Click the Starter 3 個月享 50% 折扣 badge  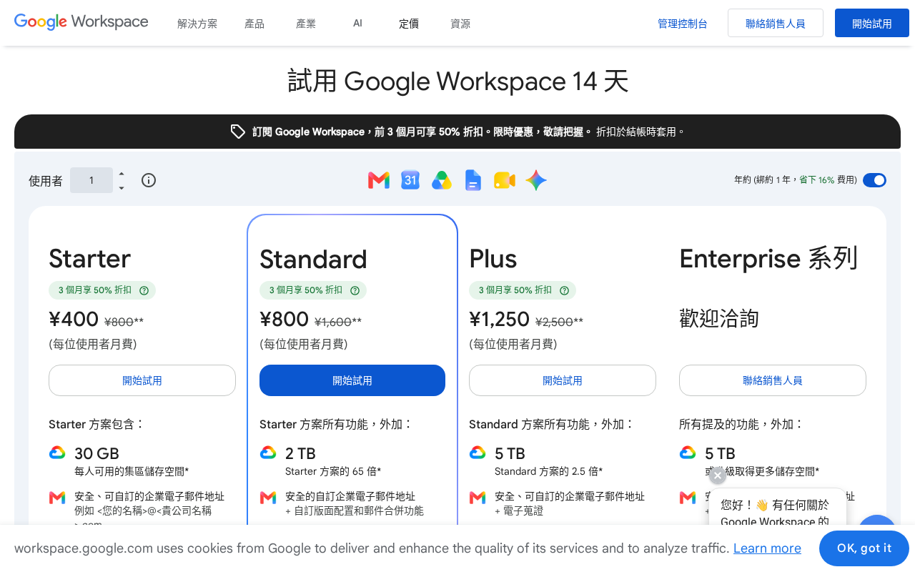(x=102, y=290)
